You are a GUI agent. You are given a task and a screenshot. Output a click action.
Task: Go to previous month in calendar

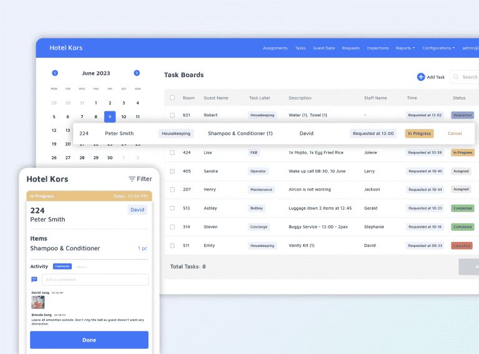tap(55, 73)
